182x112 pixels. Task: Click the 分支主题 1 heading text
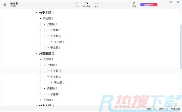coord(46,13)
